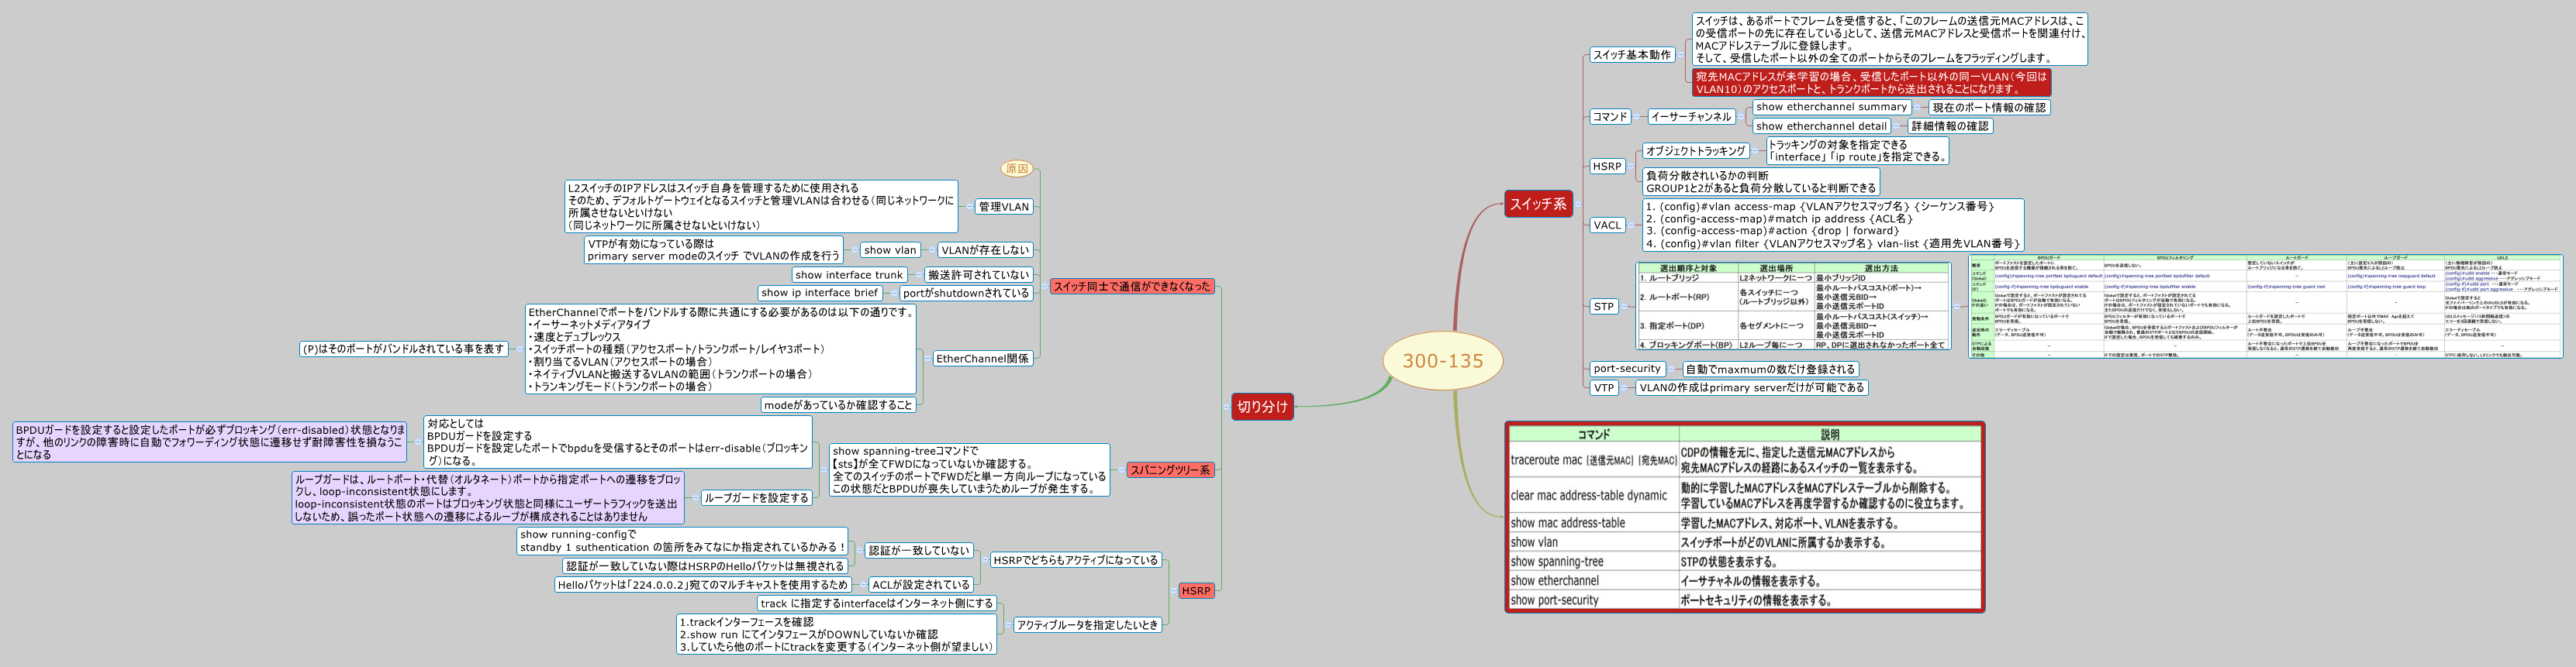Click the 詳細情報の確認 node
Image resolution: width=2576 pixels, height=667 pixels.
1950,125
